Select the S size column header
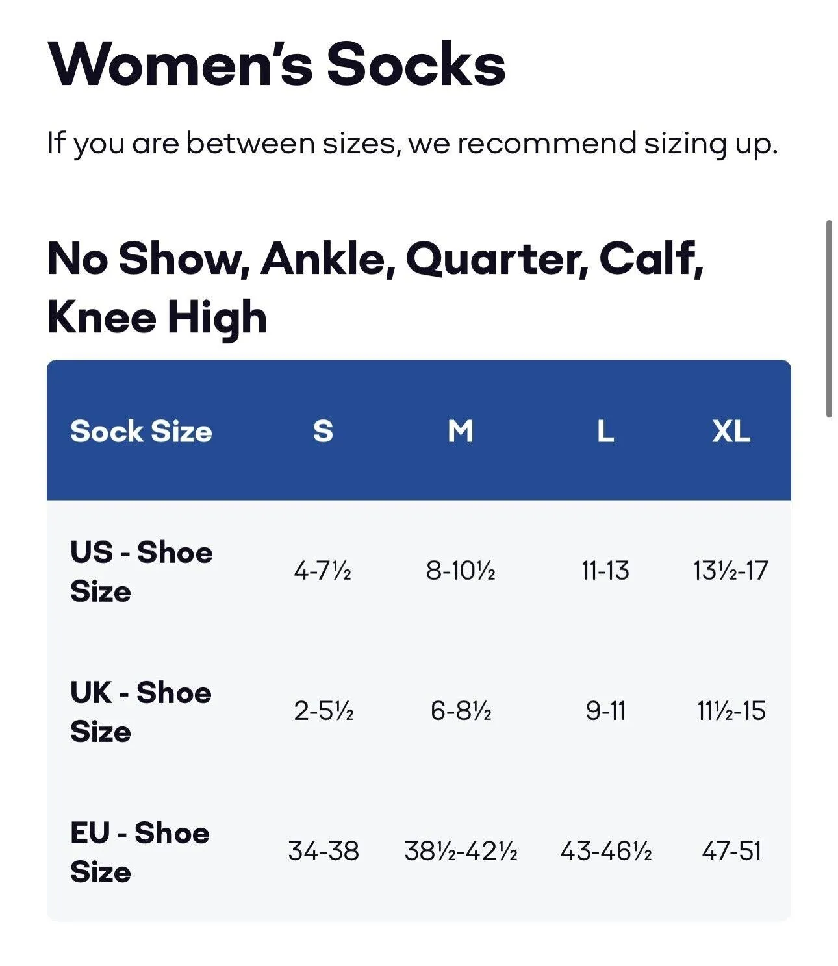This screenshot has width=838, height=966. tap(323, 431)
